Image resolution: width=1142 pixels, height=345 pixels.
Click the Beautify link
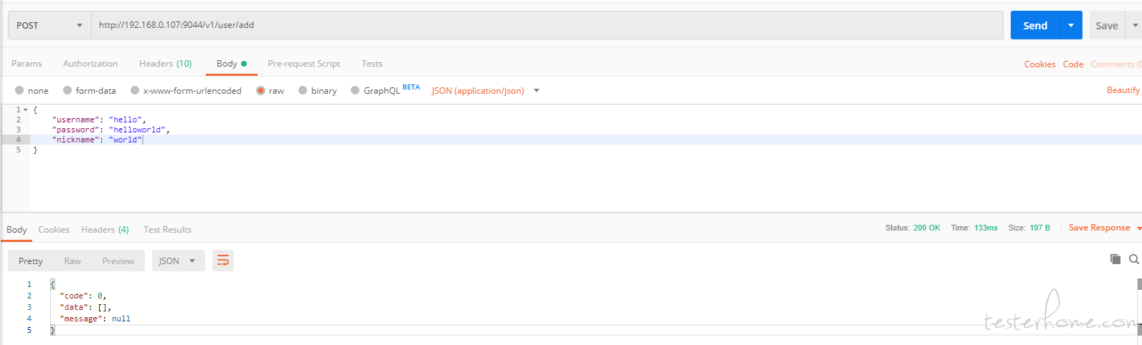1123,90
